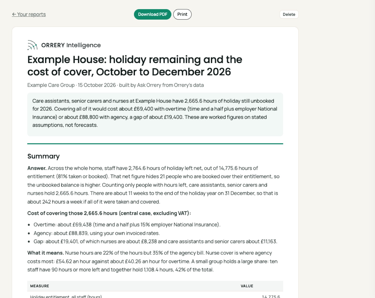Click the Overtime bullet about £69,438
This screenshot has width=375, height=298.
click(127, 225)
